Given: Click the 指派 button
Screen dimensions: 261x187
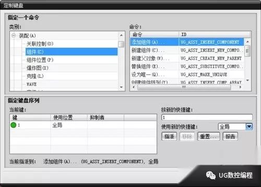Looking at the screenshot, I should 169,137.
